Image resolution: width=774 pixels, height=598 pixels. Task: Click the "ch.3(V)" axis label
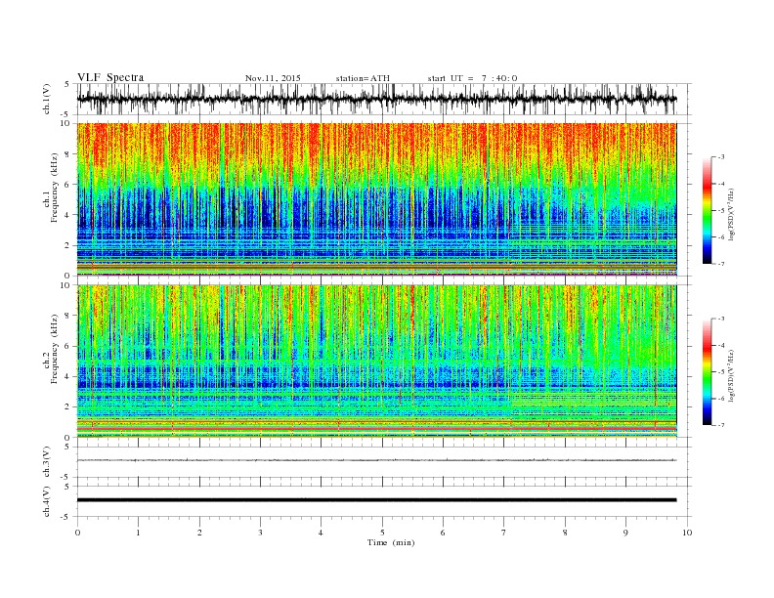pos(47,462)
